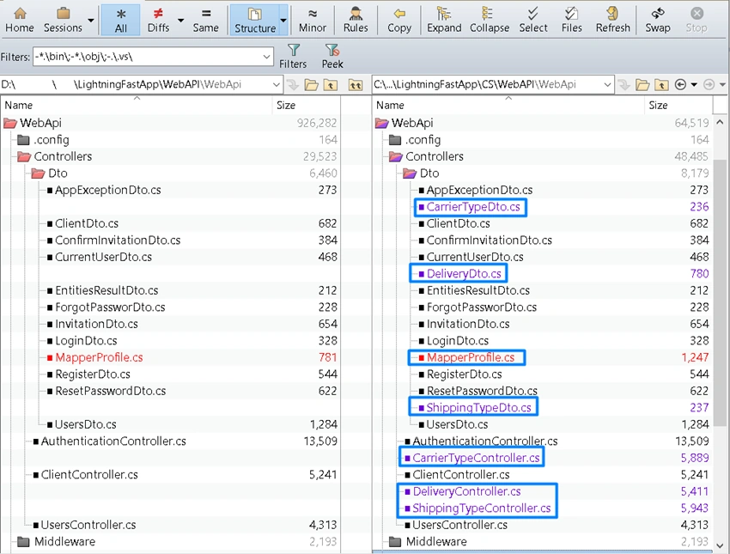730x554 pixels.
Task: Click the both-sides up-level icon
Action: pos(356,85)
